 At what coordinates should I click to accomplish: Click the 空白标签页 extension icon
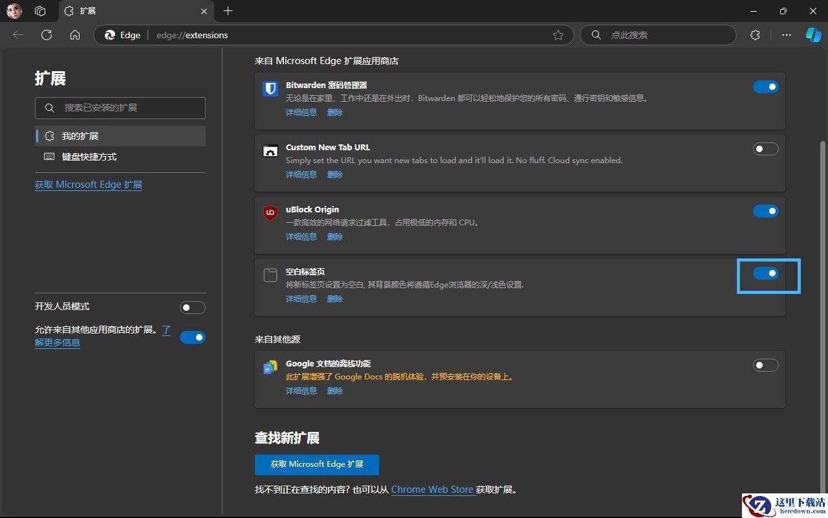point(270,275)
